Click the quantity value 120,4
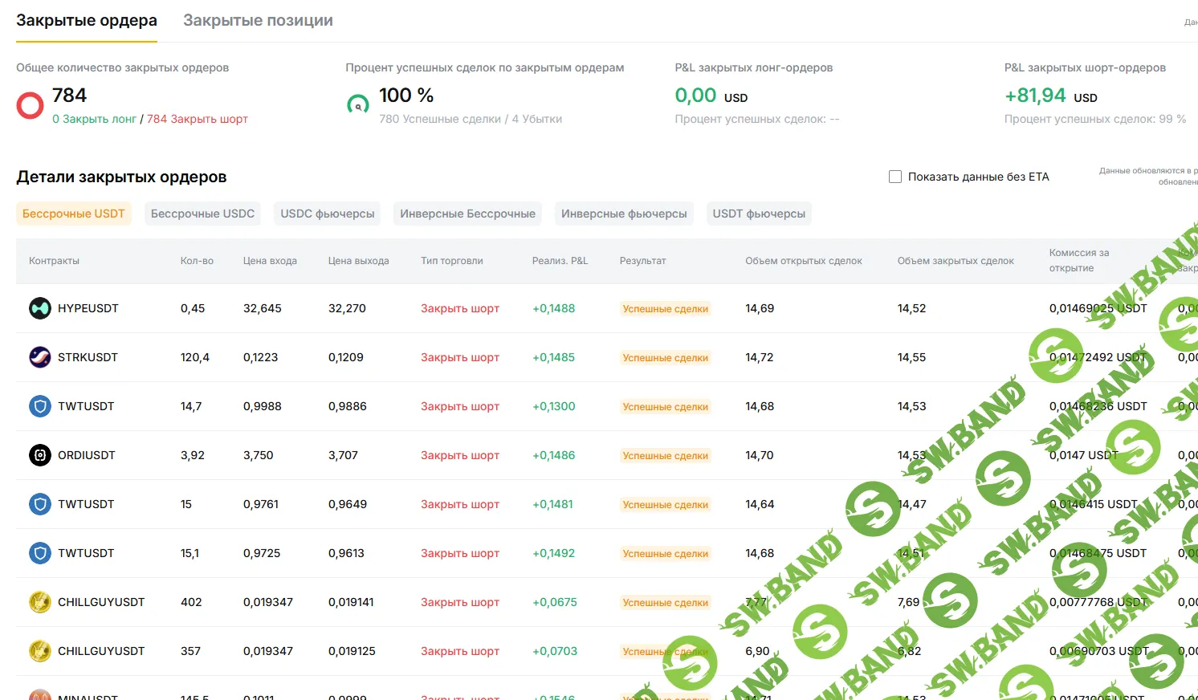The height and width of the screenshot is (700, 1198). click(195, 357)
